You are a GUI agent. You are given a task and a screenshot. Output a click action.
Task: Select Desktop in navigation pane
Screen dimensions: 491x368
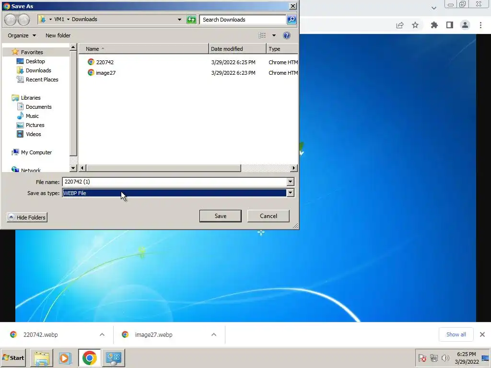[35, 61]
